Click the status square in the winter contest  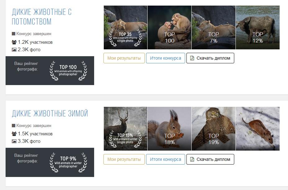coord(13,125)
